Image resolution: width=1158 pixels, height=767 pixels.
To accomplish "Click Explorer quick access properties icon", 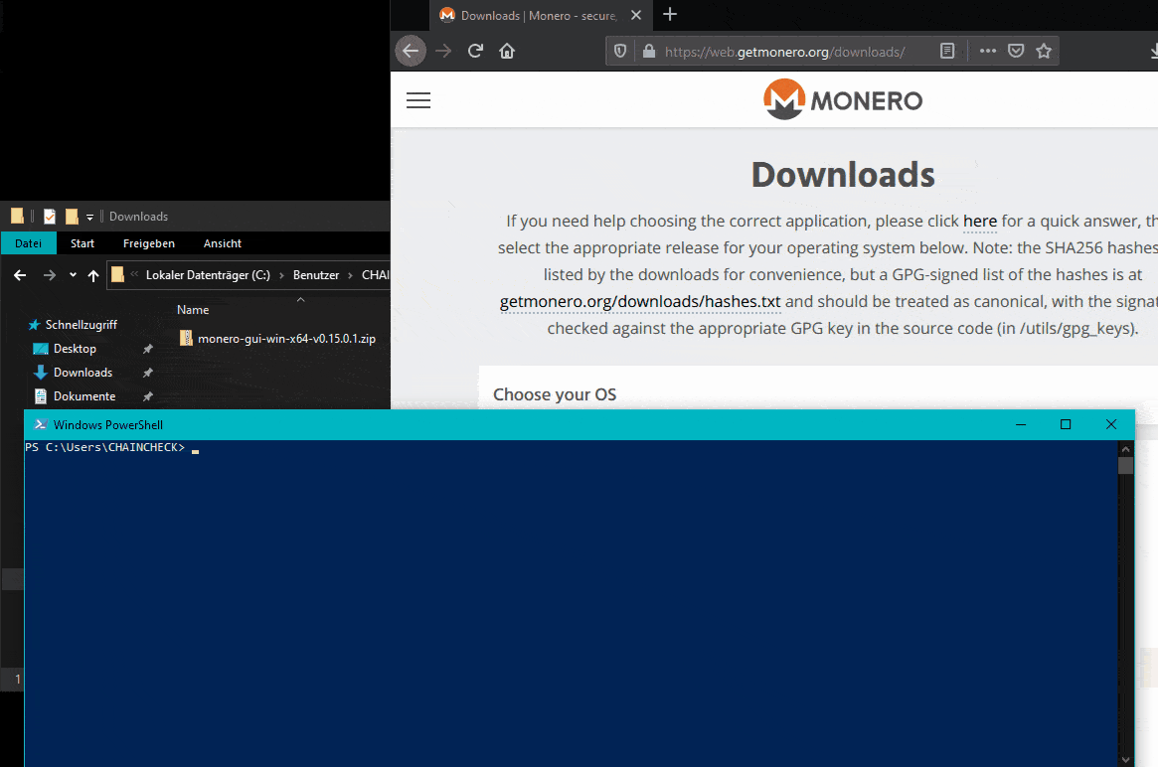I will [x=50, y=216].
